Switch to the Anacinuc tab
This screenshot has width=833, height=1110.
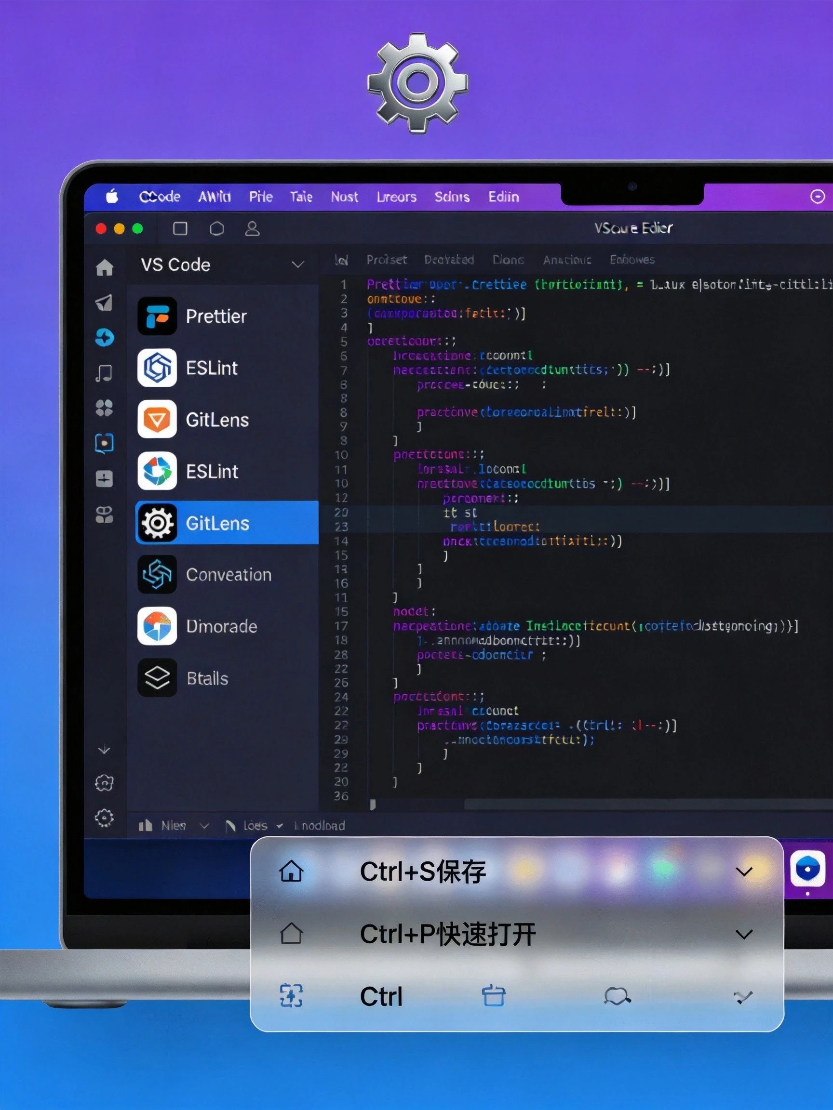[567, 260]
